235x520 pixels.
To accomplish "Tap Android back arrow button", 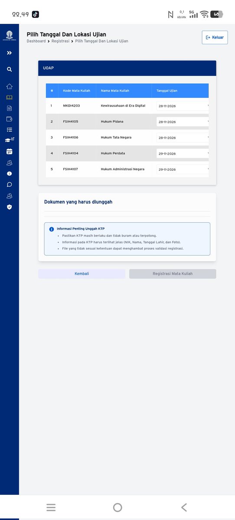I will click(x=184, y=507).
